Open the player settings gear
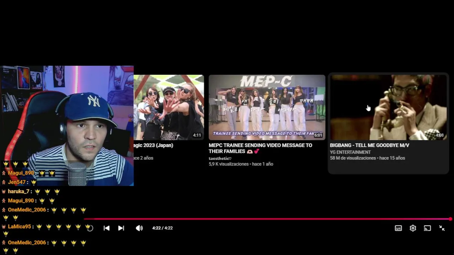Screen dimensions: 454x255 coord(413,228)
